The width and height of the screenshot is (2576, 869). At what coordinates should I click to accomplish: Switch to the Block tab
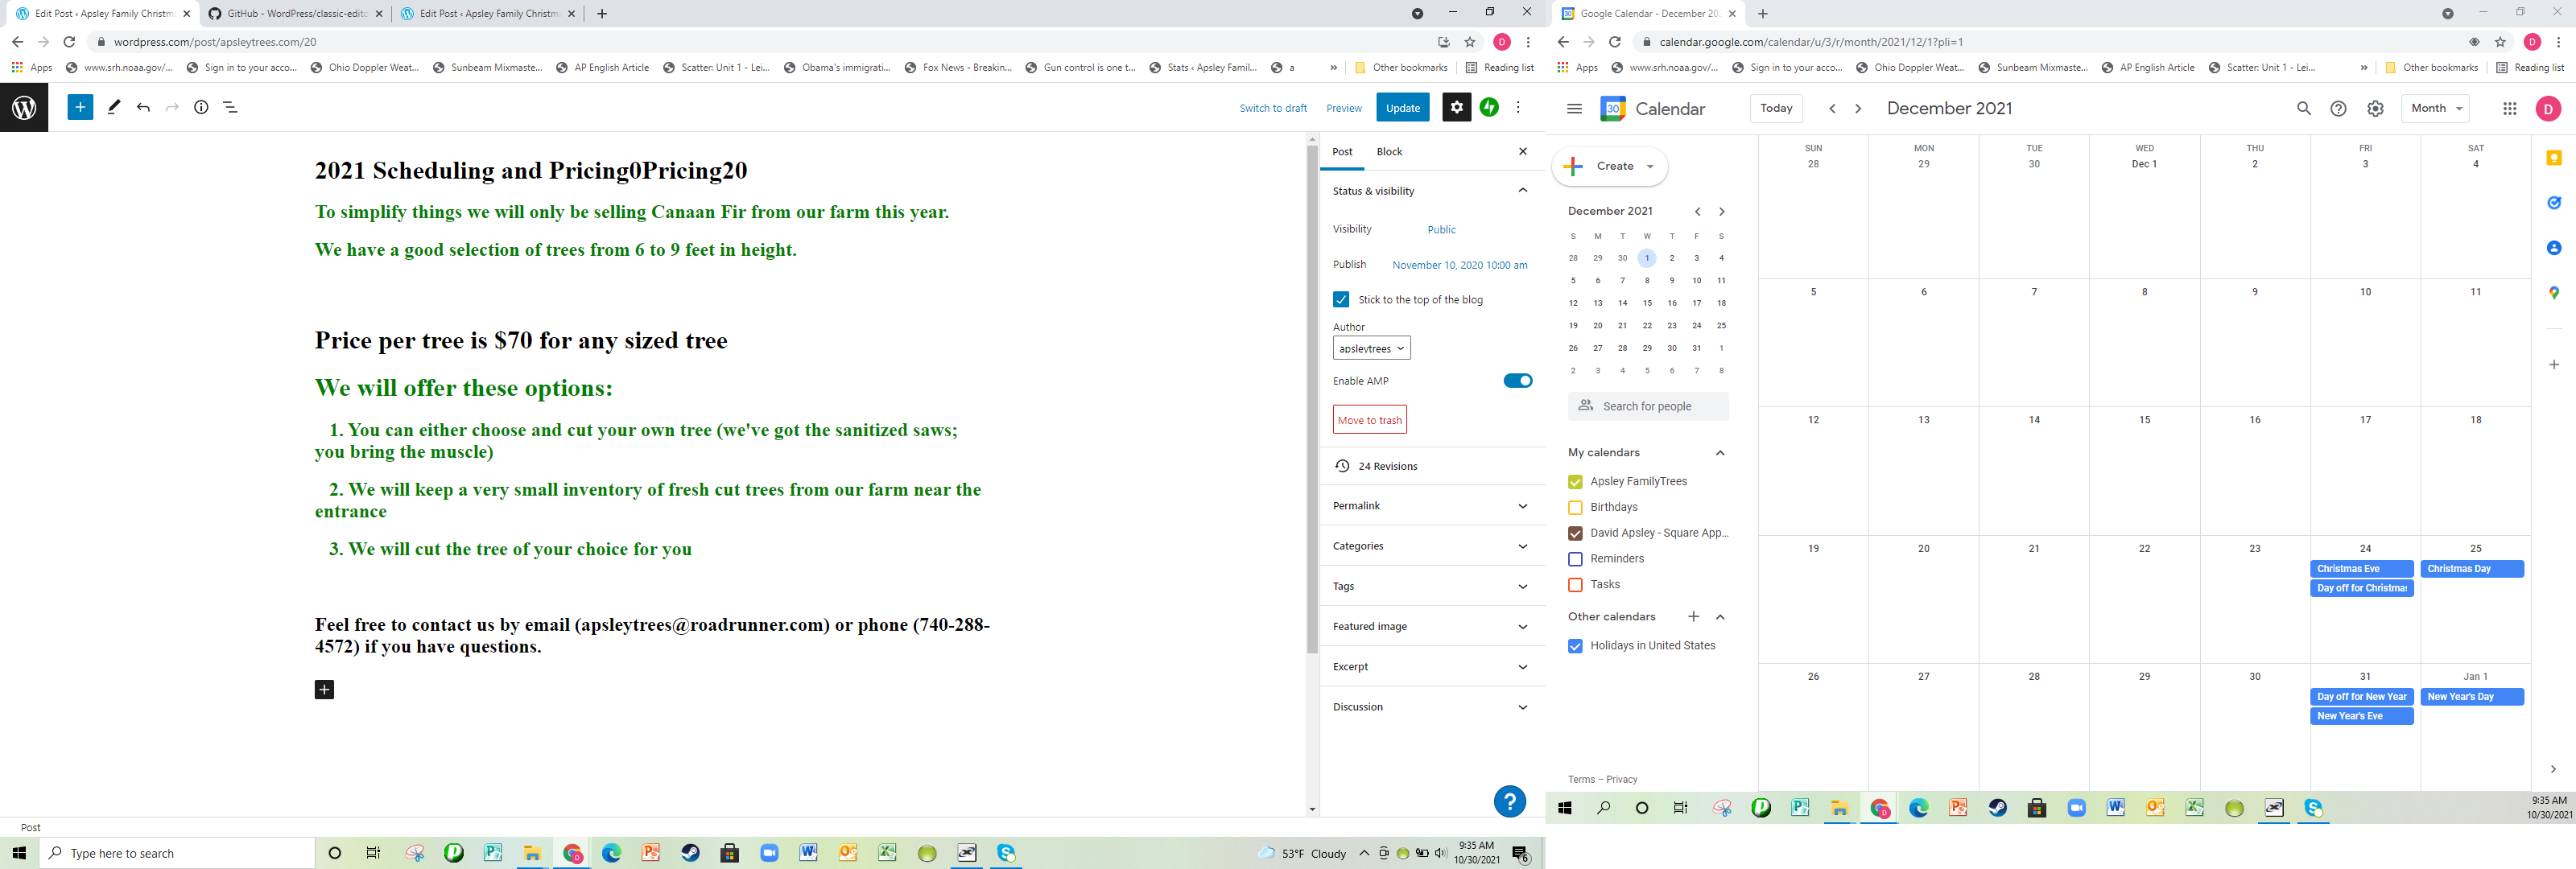pos(1389,151)
